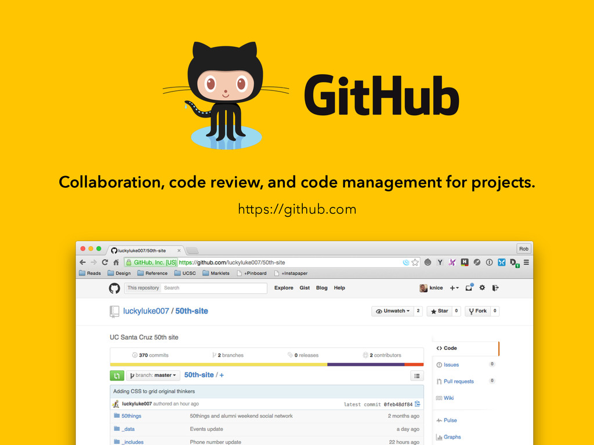
Task: Click the round grey extension icon after the star
Action: (x=428, y=262)
